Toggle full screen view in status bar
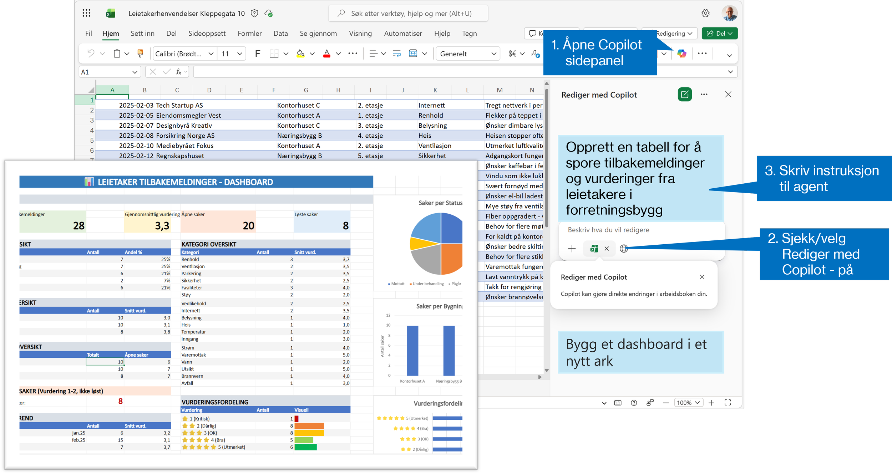Viewport: 892px width, 474px height. click(728, 402)
